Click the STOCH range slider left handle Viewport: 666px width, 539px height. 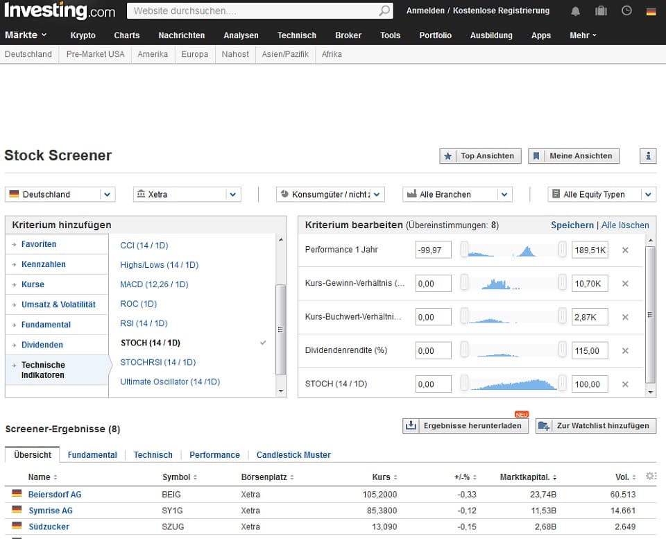(464, 384)
